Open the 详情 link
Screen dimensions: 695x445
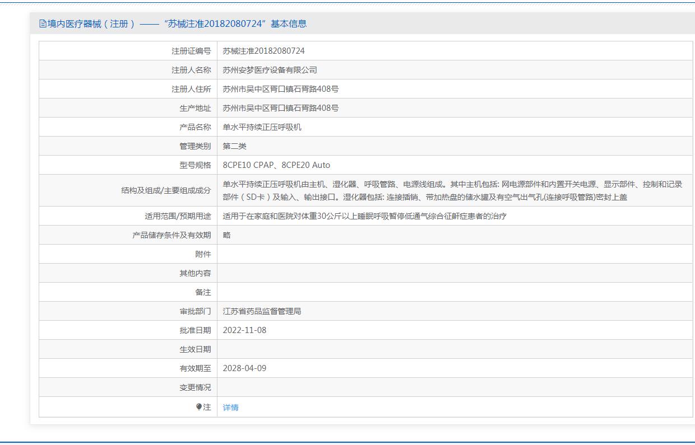click(x=230, y=407)
